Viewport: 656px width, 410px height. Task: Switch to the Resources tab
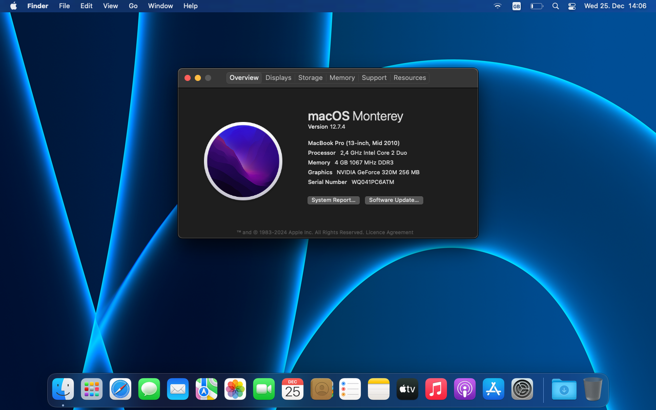(x=409, y=78)
